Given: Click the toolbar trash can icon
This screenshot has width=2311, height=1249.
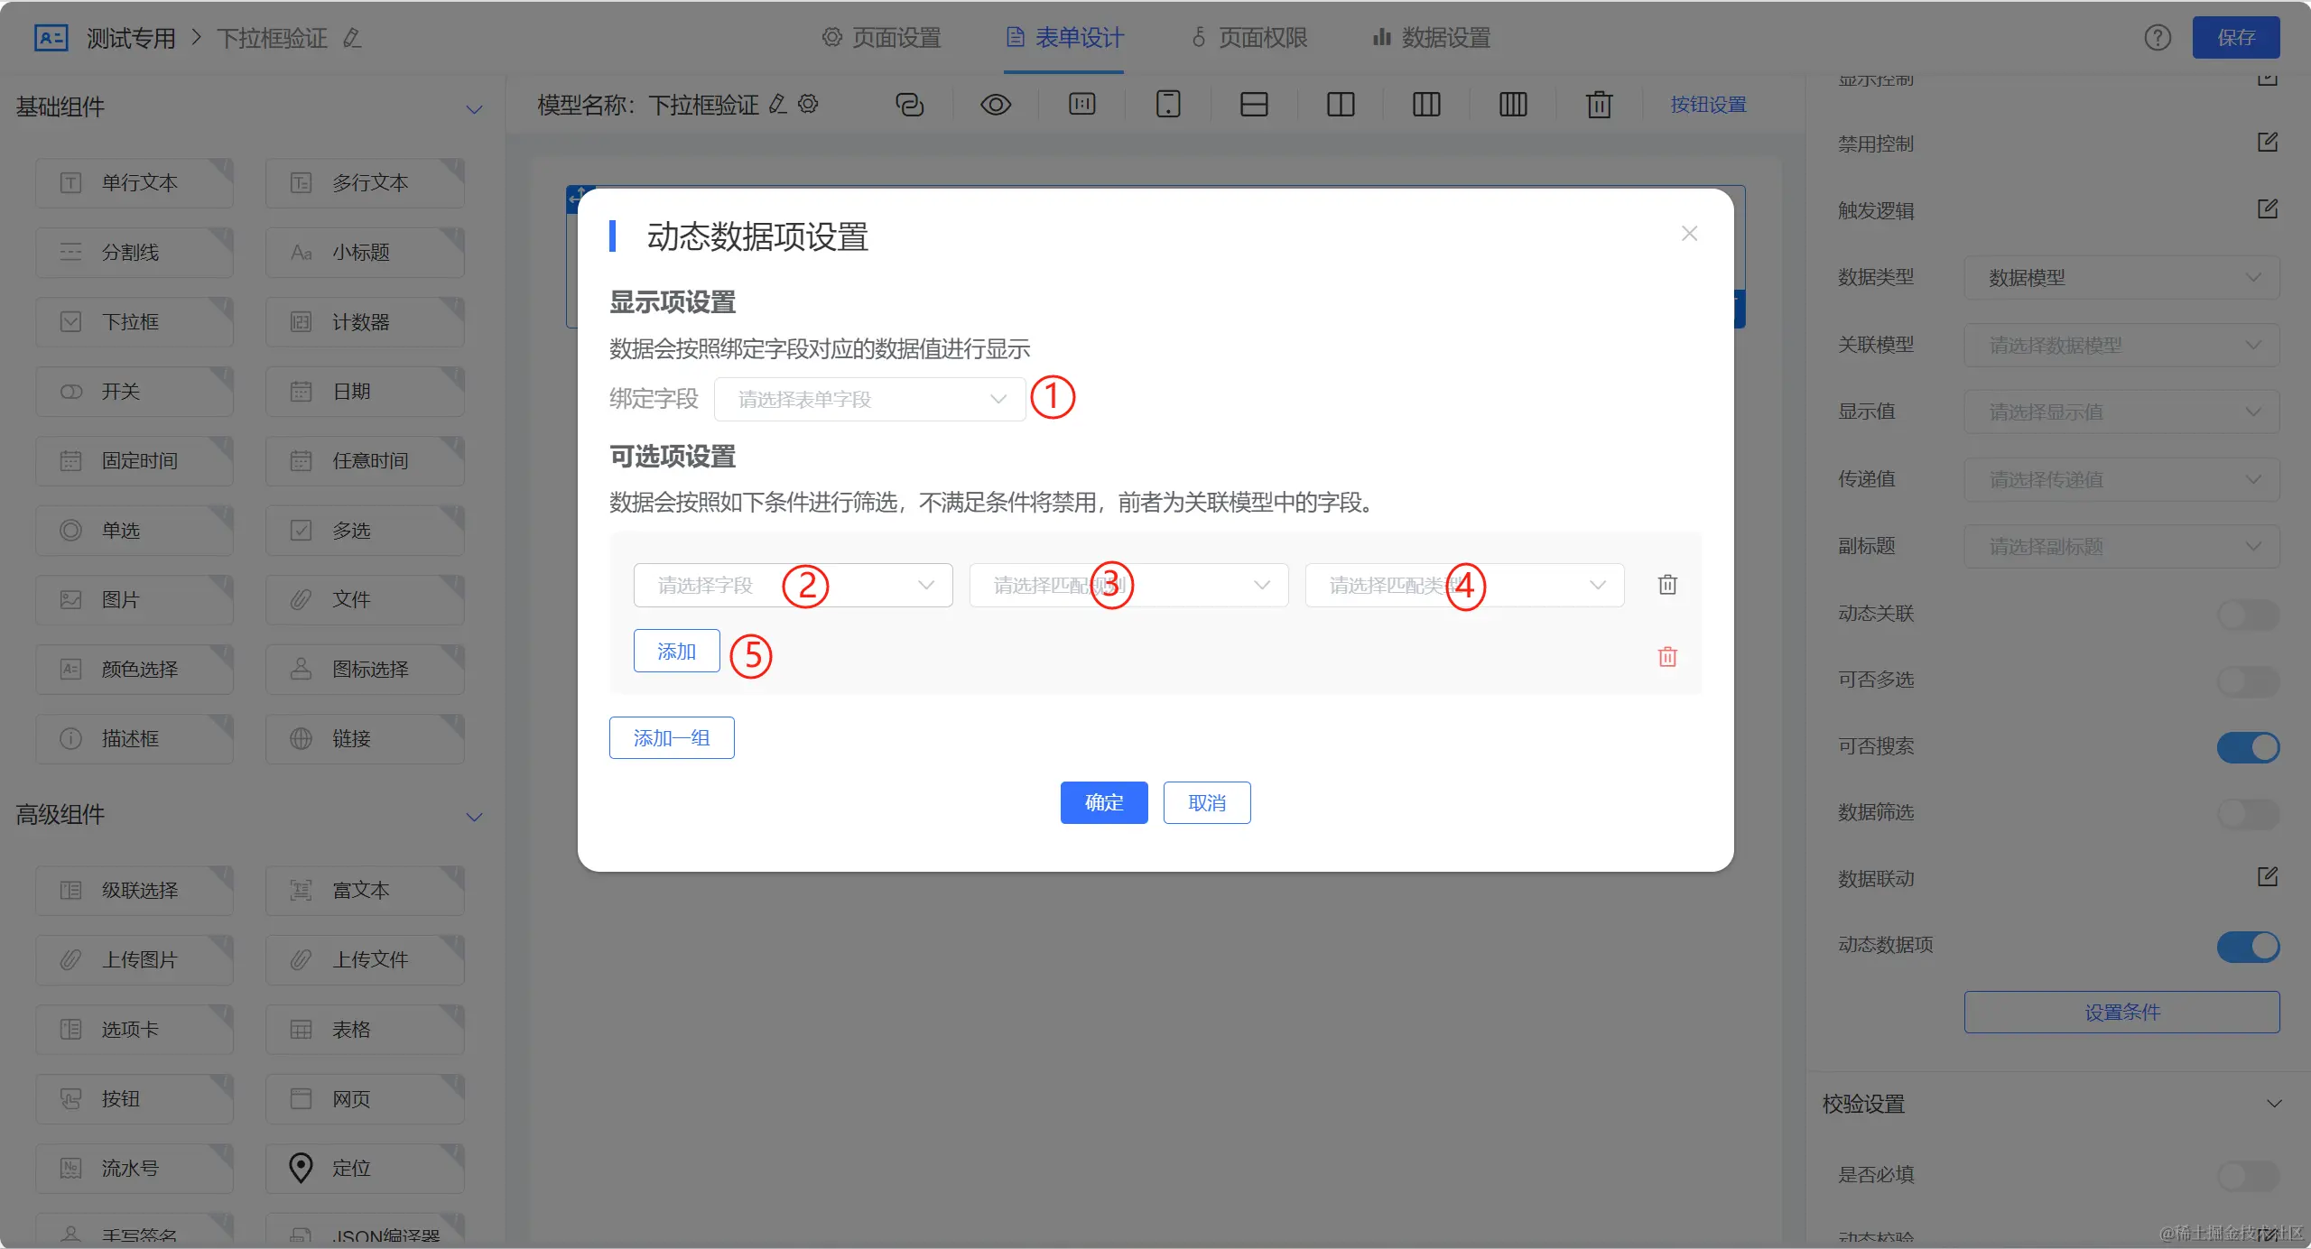Looking at the screenshot, I should tap(1599, 105).
